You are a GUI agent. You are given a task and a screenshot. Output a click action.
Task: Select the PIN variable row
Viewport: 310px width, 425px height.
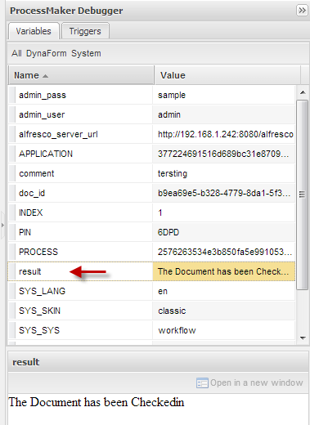click(151, 232)
